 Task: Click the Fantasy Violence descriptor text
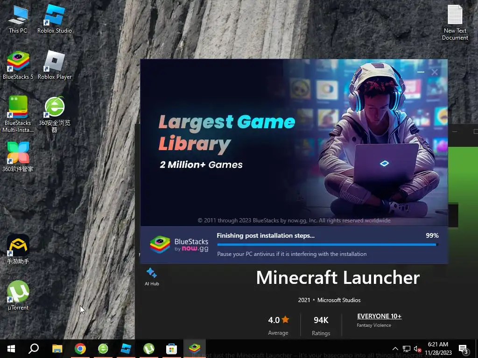click(x=374, y=325)
